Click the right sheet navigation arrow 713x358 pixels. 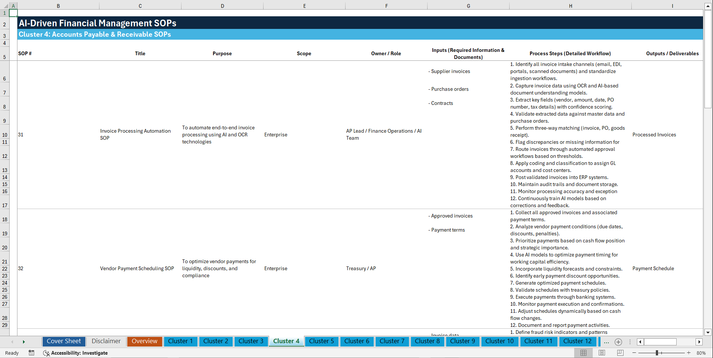[24, 342]
